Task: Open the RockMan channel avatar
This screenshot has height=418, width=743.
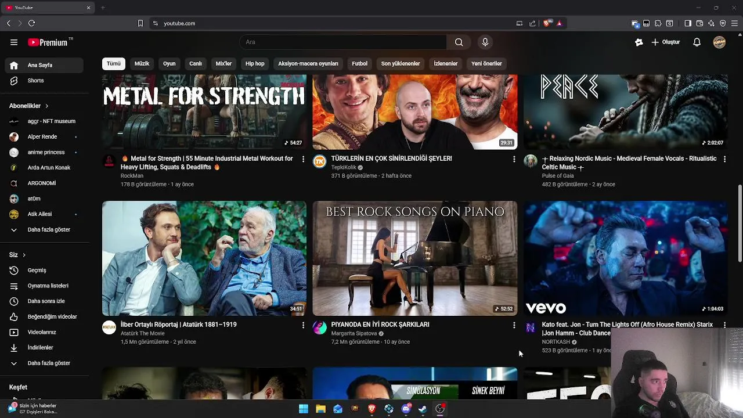Action: tap(109, 161)
